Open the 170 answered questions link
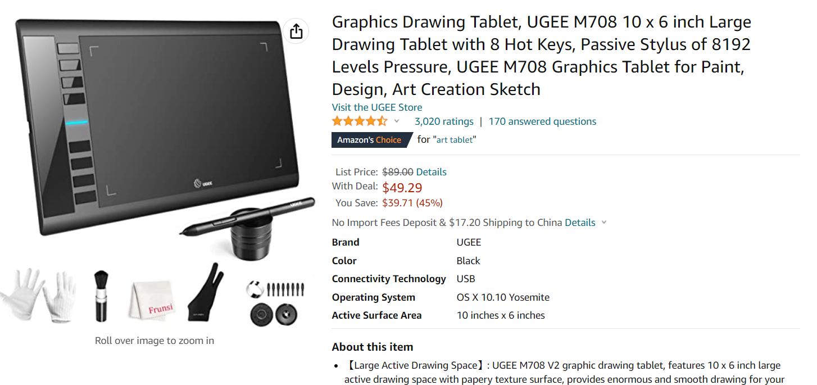The image size is (817, 385). [542, 121]
